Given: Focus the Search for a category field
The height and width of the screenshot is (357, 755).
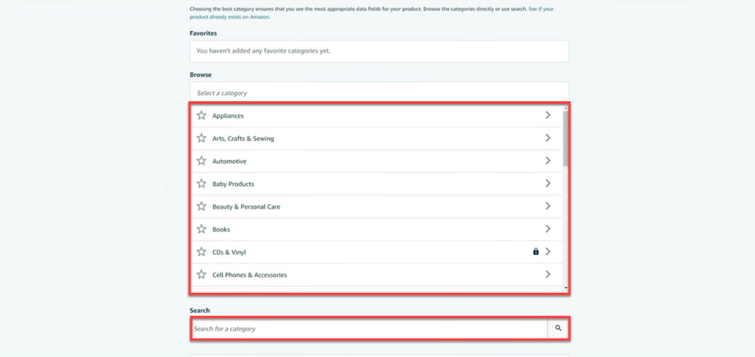Looking at the screenshot, I should (x=369, y=328).
